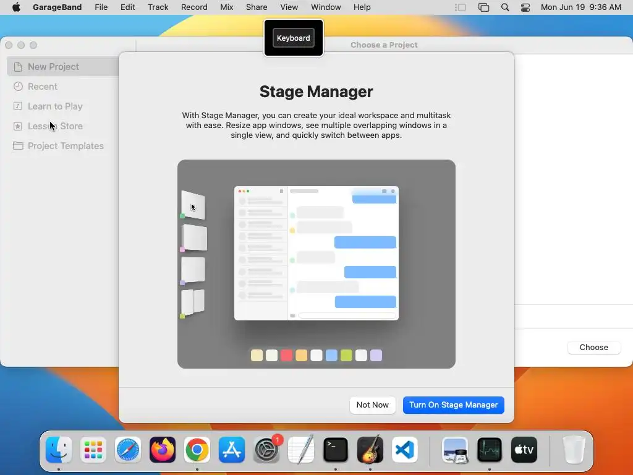633x475 pixels.
Task: Open the App Store Dock icon
Action: [232, 450]
